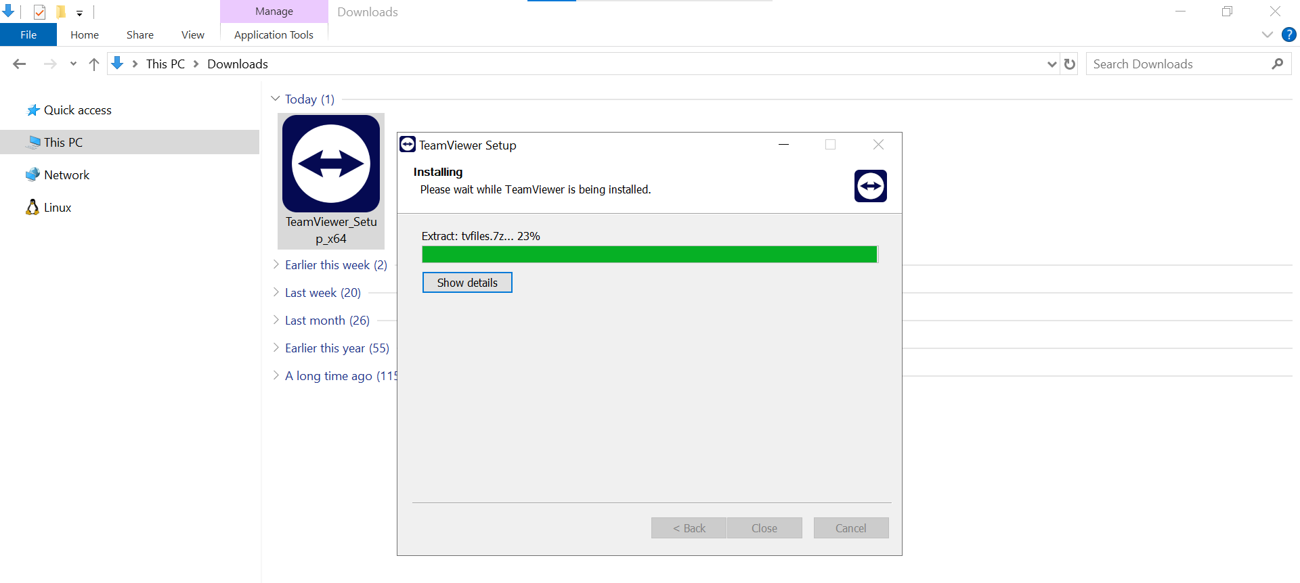Open the File menu tab

point(28,34)
